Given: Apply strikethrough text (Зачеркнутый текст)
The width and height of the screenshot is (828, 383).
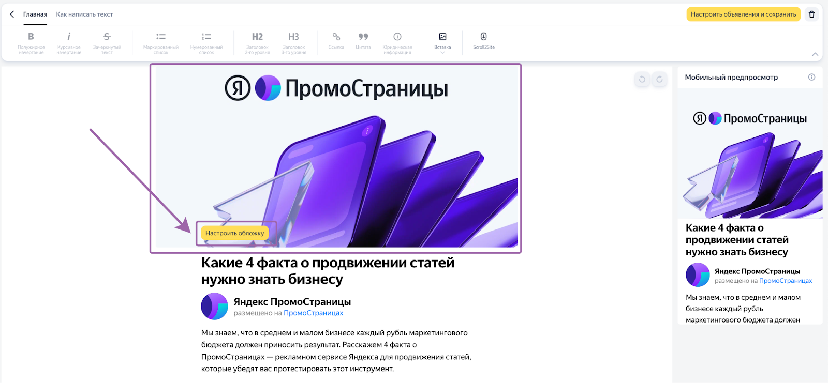Looking at the screenshot, I should 107,42.
